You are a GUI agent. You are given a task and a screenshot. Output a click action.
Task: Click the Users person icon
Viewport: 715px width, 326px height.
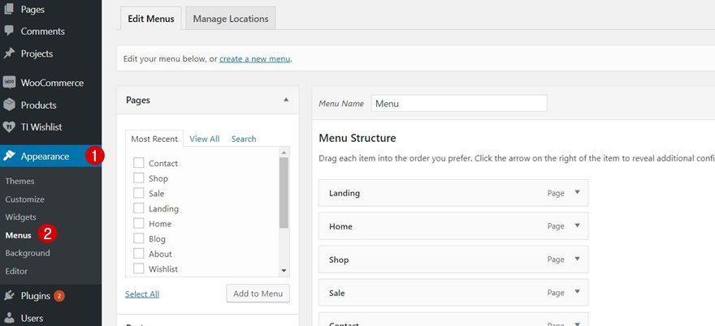pyautogui.click(x=9, y=318)
